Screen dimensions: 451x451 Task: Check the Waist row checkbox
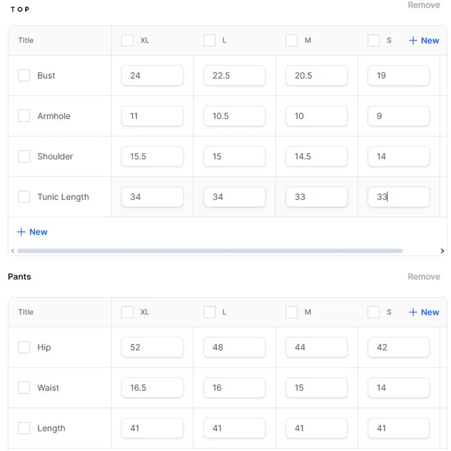pos(24,387)
